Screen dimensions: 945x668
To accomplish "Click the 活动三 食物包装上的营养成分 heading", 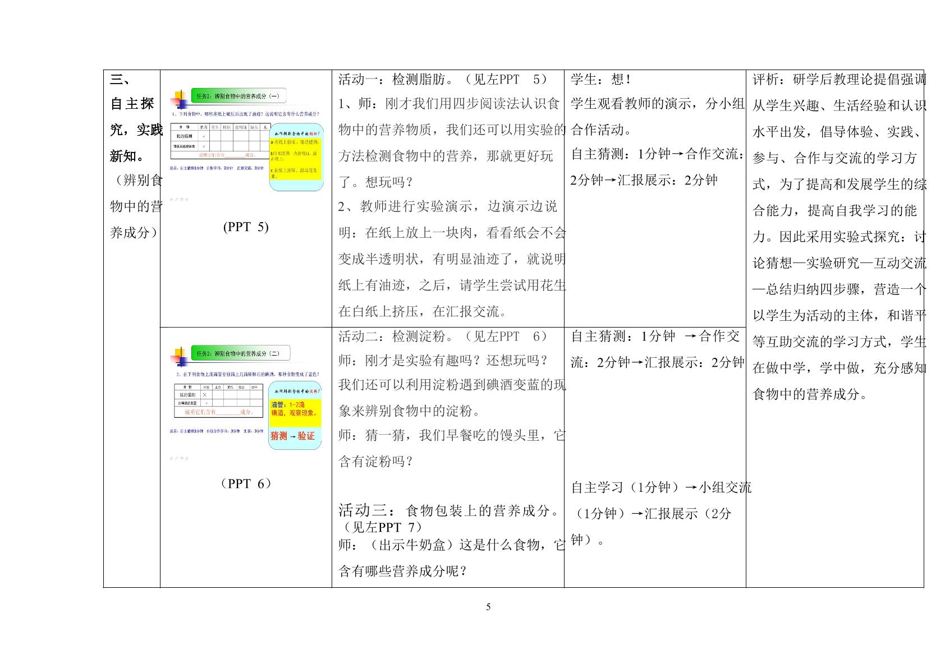I will pos(449,510).
